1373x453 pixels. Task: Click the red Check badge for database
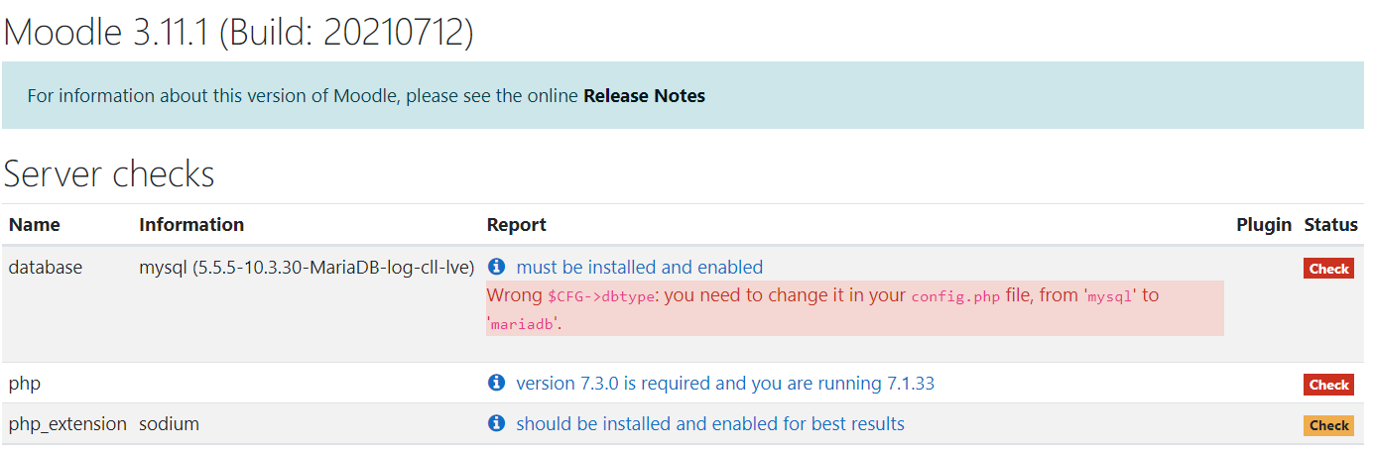click(x=1328, y=269)
